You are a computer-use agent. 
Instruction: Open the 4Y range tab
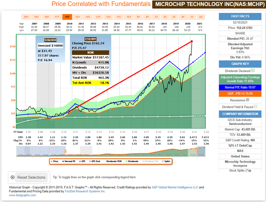point(183,17)
